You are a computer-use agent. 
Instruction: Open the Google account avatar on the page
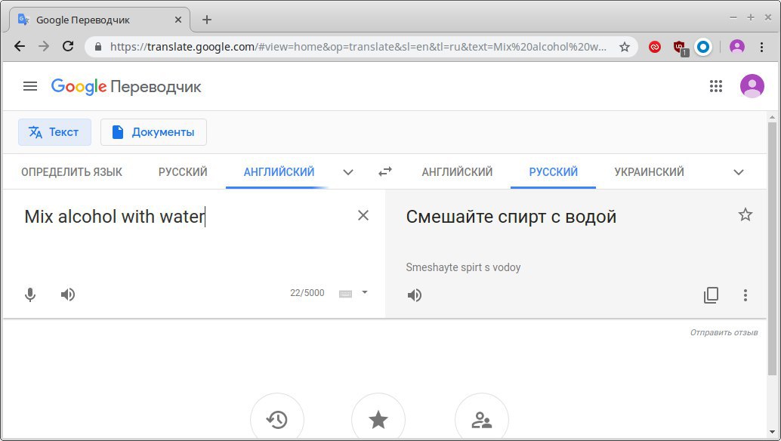[x=752, y=86]
